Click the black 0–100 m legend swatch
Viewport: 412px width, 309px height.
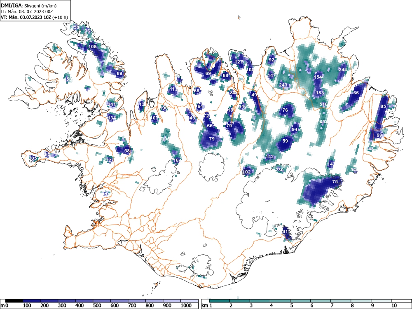tap(14, 301)
